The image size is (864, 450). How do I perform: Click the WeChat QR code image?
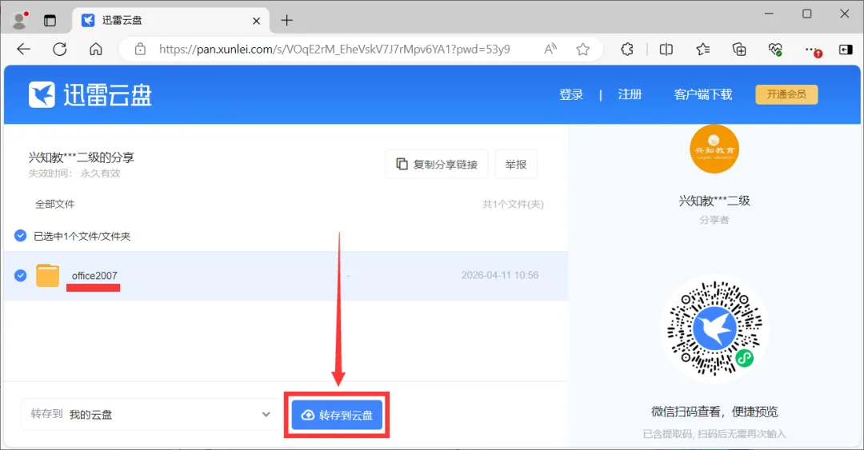714,329
